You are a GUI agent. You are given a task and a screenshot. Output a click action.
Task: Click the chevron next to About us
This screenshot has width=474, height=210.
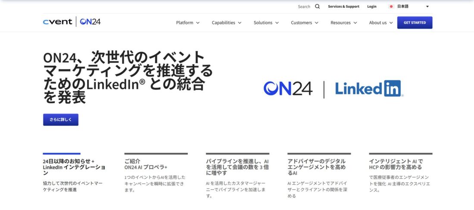click(391, 23)
